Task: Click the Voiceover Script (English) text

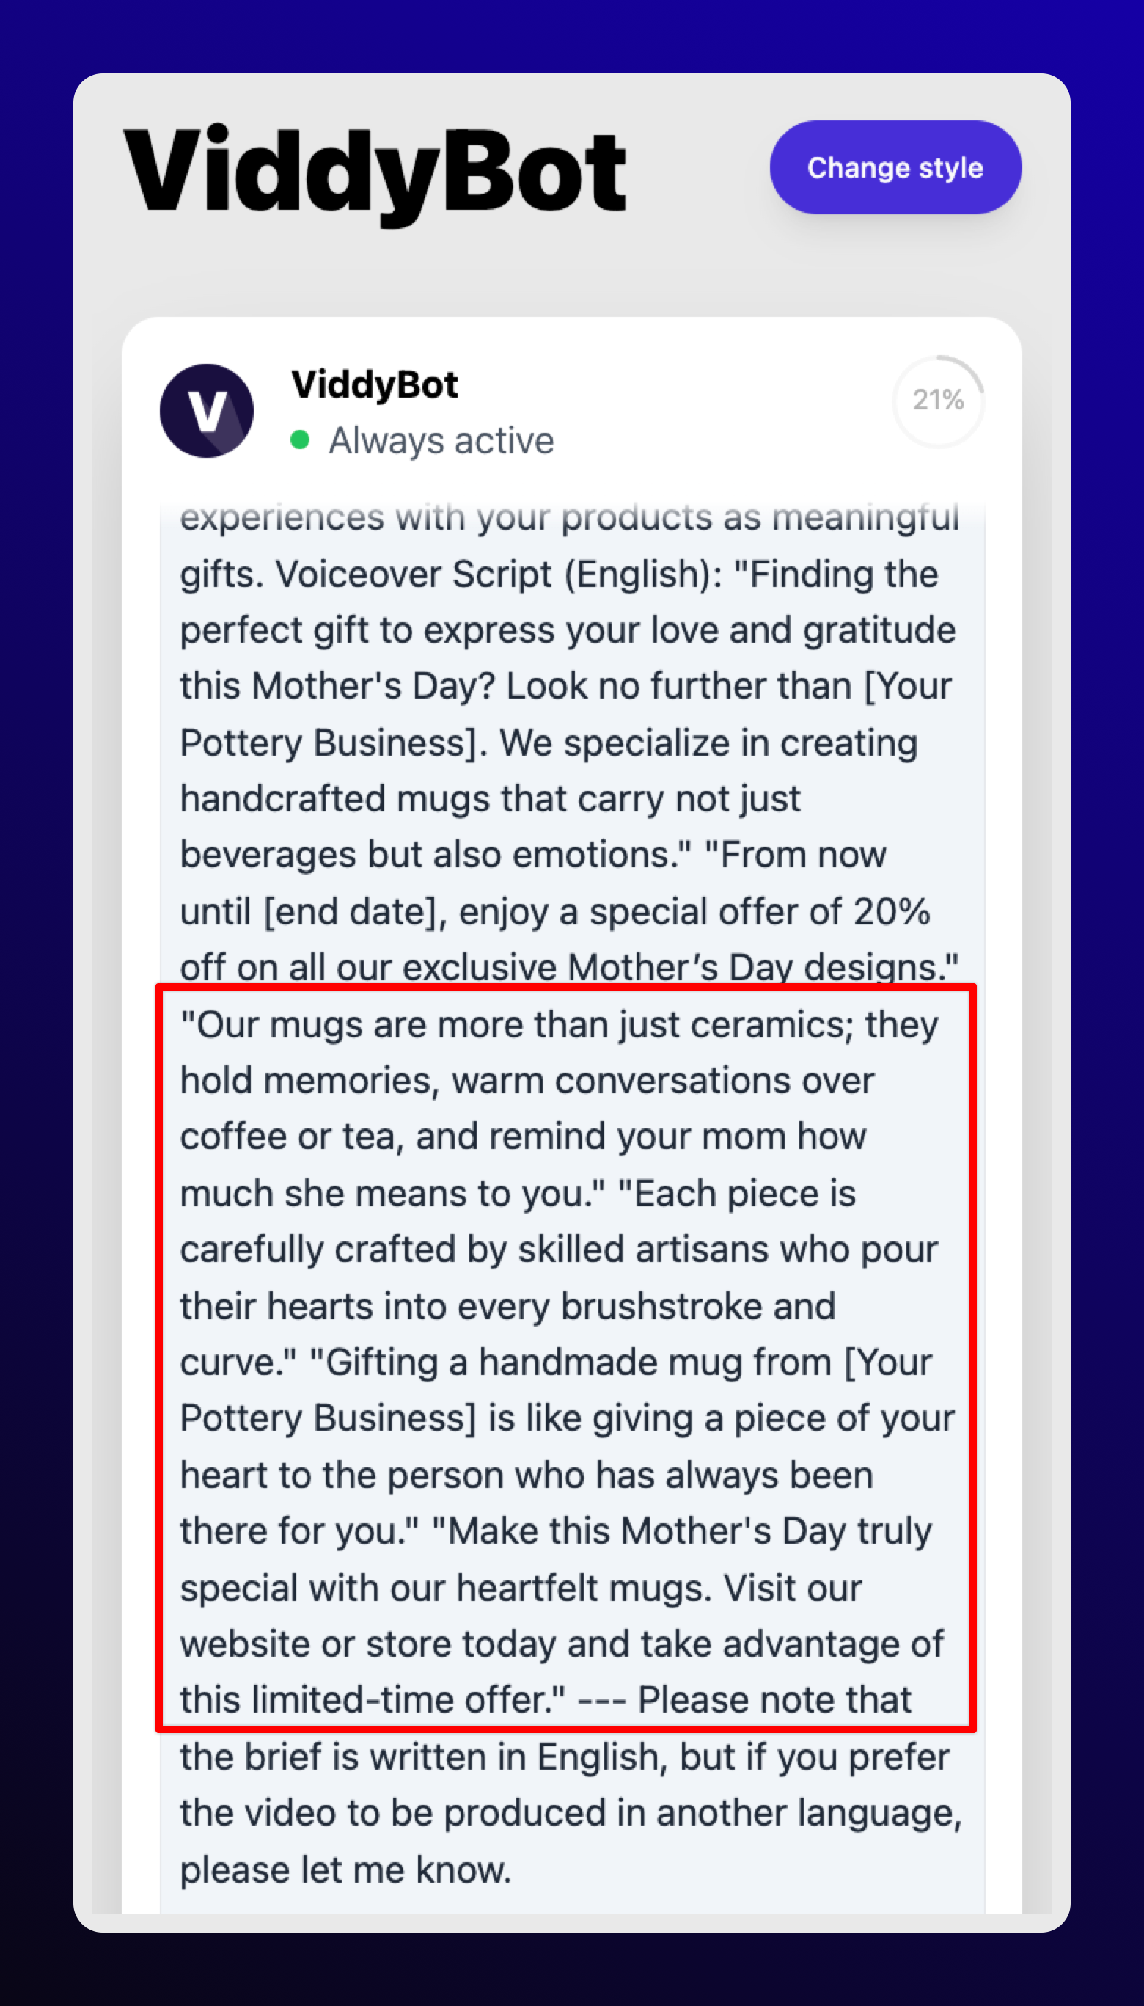Action: tap(498, 575)
